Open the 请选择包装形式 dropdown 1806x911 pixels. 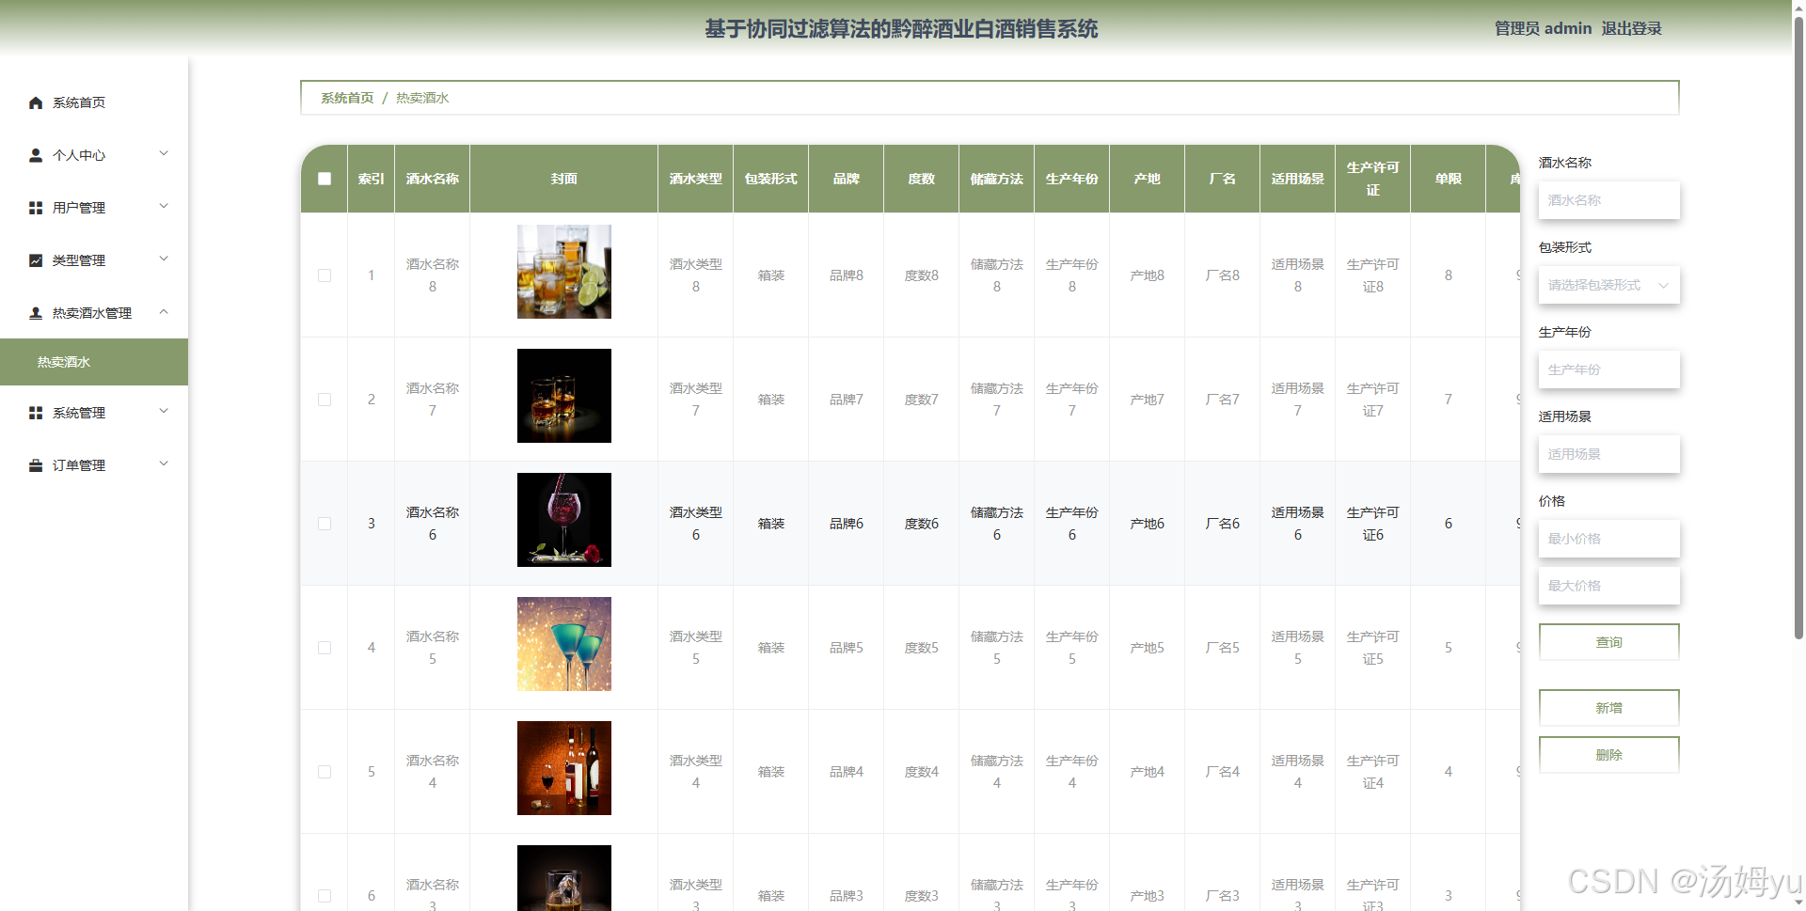(x=1608, y=285)
